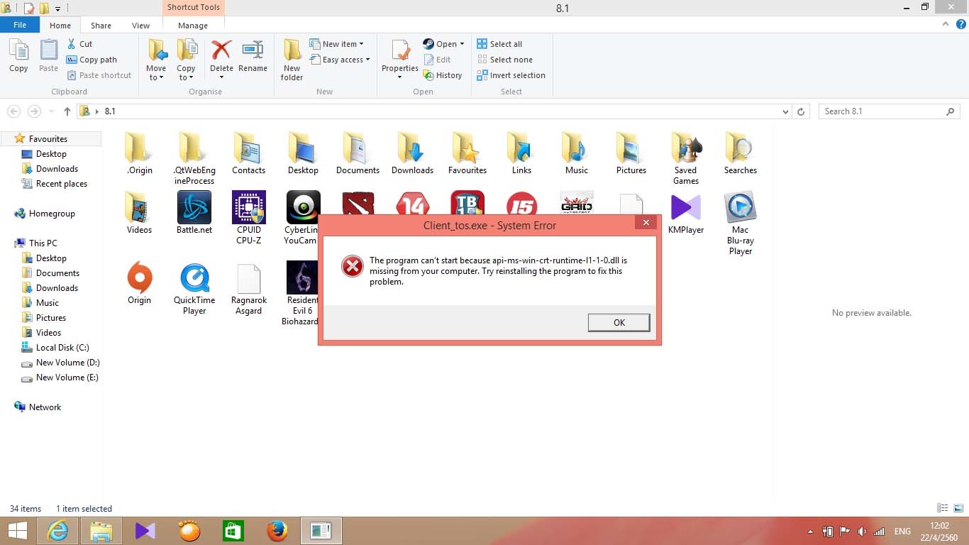This screenshot has width=969, height=545.
Task: Select the KMPlayer shortcut icon
Action: pyautogui.click(x=685, y=208)
